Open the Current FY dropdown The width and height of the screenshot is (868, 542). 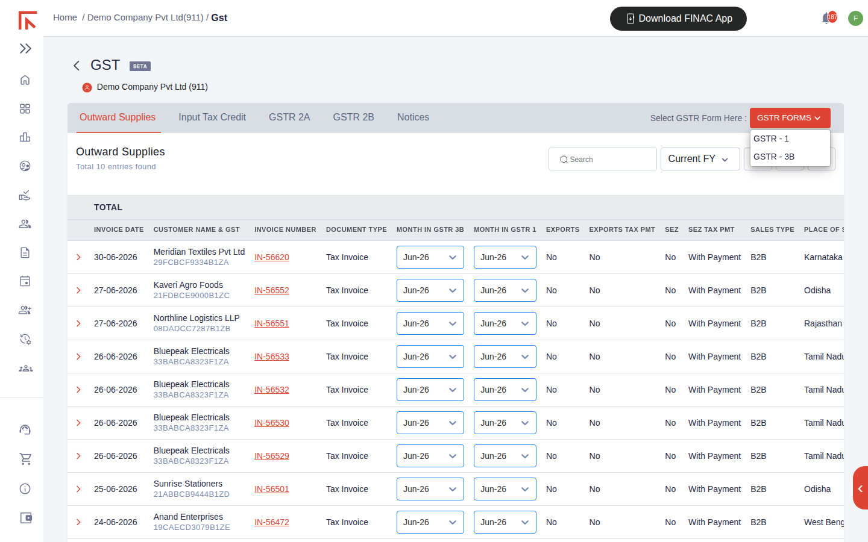(x=700, y=159)
